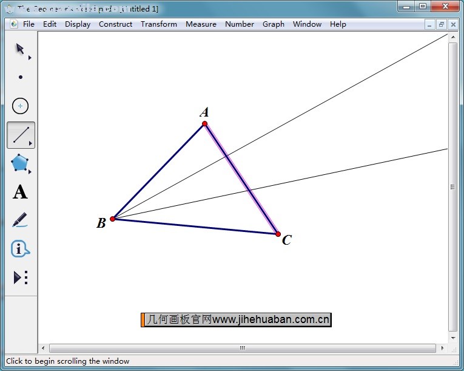The image size is (464, 371).
Task: Expand the Polygon tool flyout triangle
Action: point(30,172)
